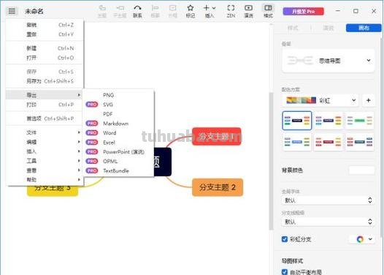384x275 pixels.
Task: Open the rainbow branch color dropdown
Action: 370,239
